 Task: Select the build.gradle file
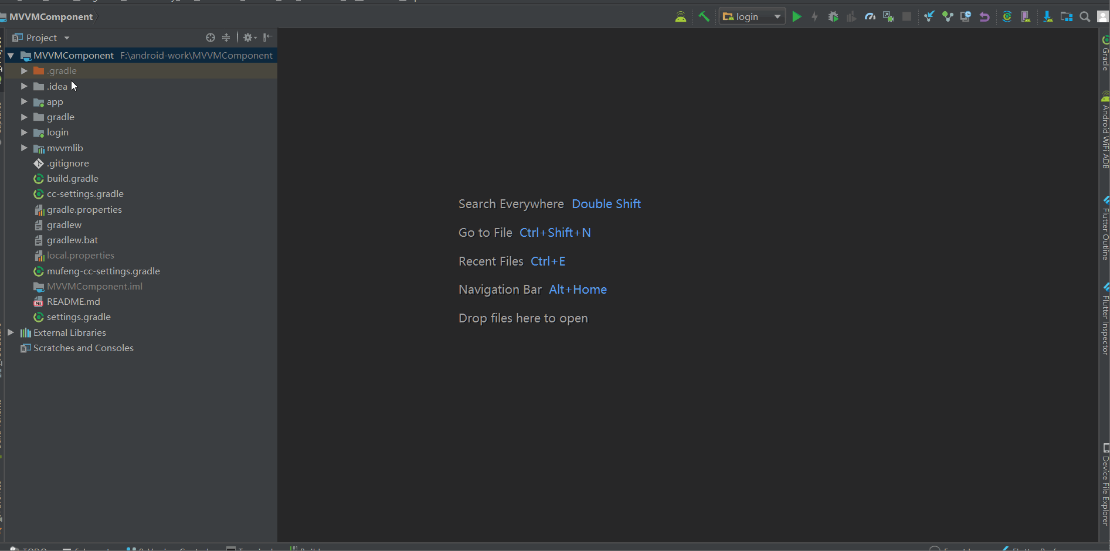(73, 179)
